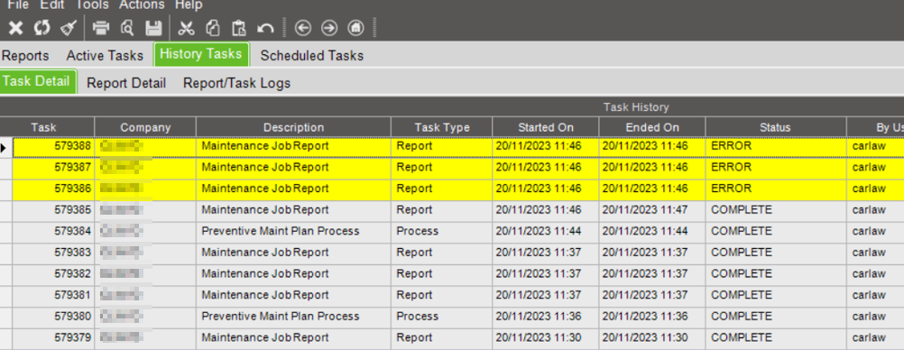Select task 579384 Preventive Maint Plan row
The image size is (904, 350).
(452, 231)
